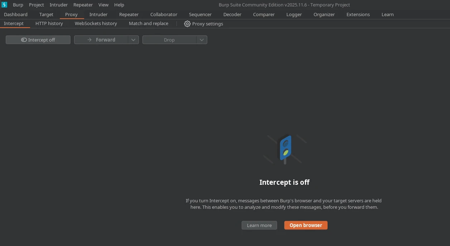Click the Open browser button

[x=306, y=225]
